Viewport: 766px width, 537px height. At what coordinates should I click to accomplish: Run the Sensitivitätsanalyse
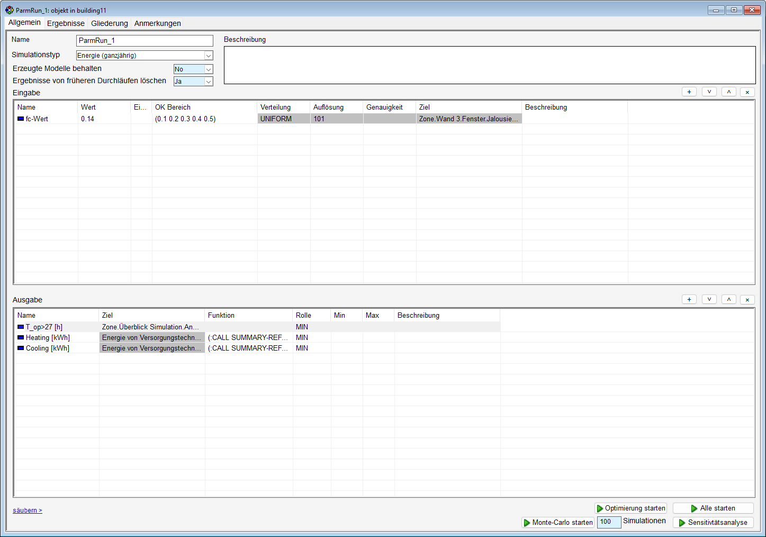coord(713,523)
